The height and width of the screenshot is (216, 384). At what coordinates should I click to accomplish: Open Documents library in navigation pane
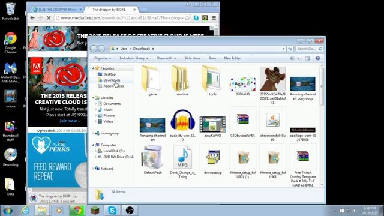click(x=112, y=104)
